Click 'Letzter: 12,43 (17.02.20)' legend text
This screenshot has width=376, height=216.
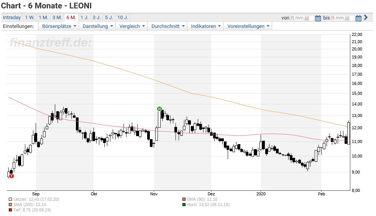pos(36,199)
